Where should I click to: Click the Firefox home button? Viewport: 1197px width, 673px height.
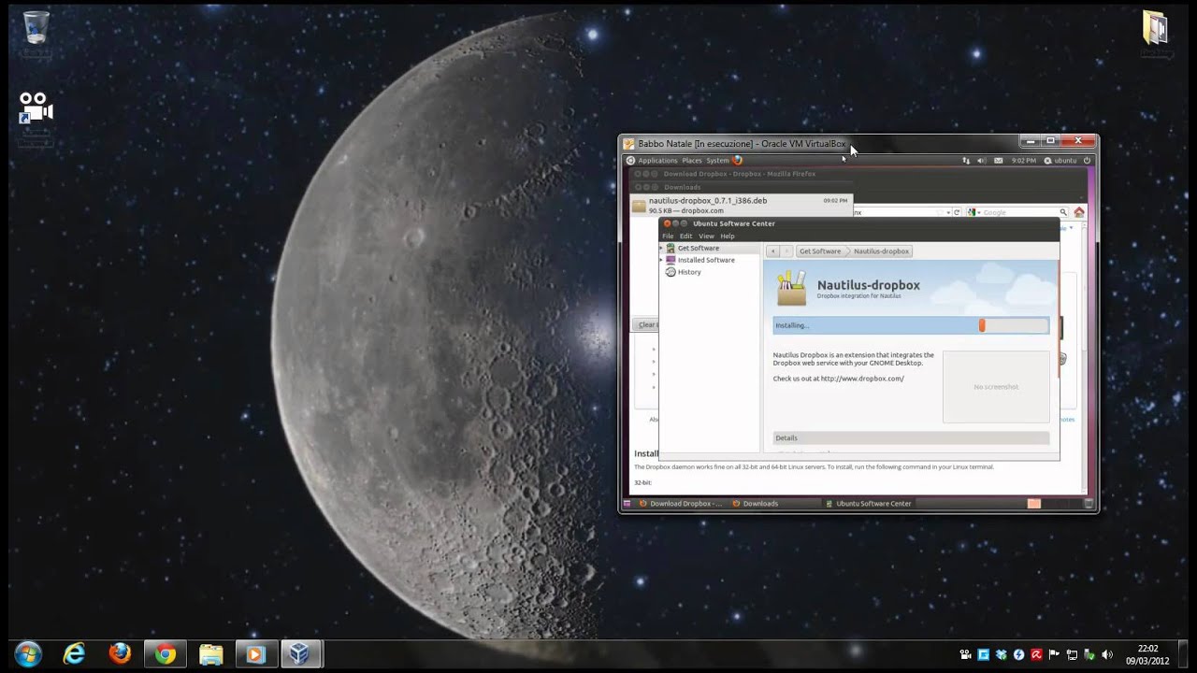pyautogui.click(x=1079, y=212)
